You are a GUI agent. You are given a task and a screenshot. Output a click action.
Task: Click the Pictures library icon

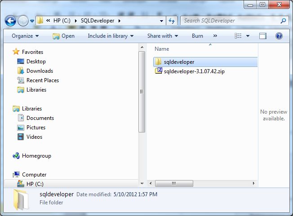click(20, 128)
